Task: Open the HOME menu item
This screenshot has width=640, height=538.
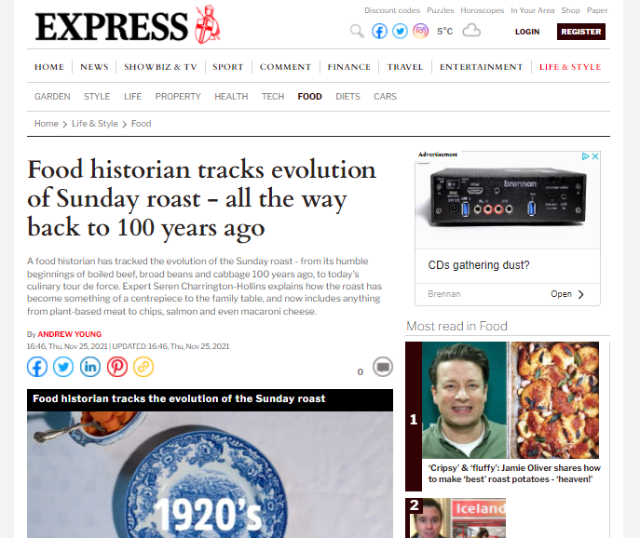Action: (49, 67)
